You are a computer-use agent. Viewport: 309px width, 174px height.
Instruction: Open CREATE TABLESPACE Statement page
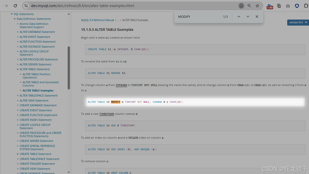point(39,159)
